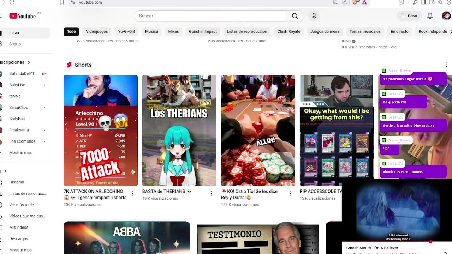
Task: Open the ABBA video thumbnail
Action: [x=127, y=238]
